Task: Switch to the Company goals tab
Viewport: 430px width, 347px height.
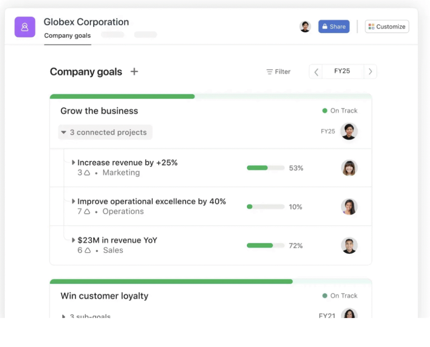Action: (x=67, y=36)
